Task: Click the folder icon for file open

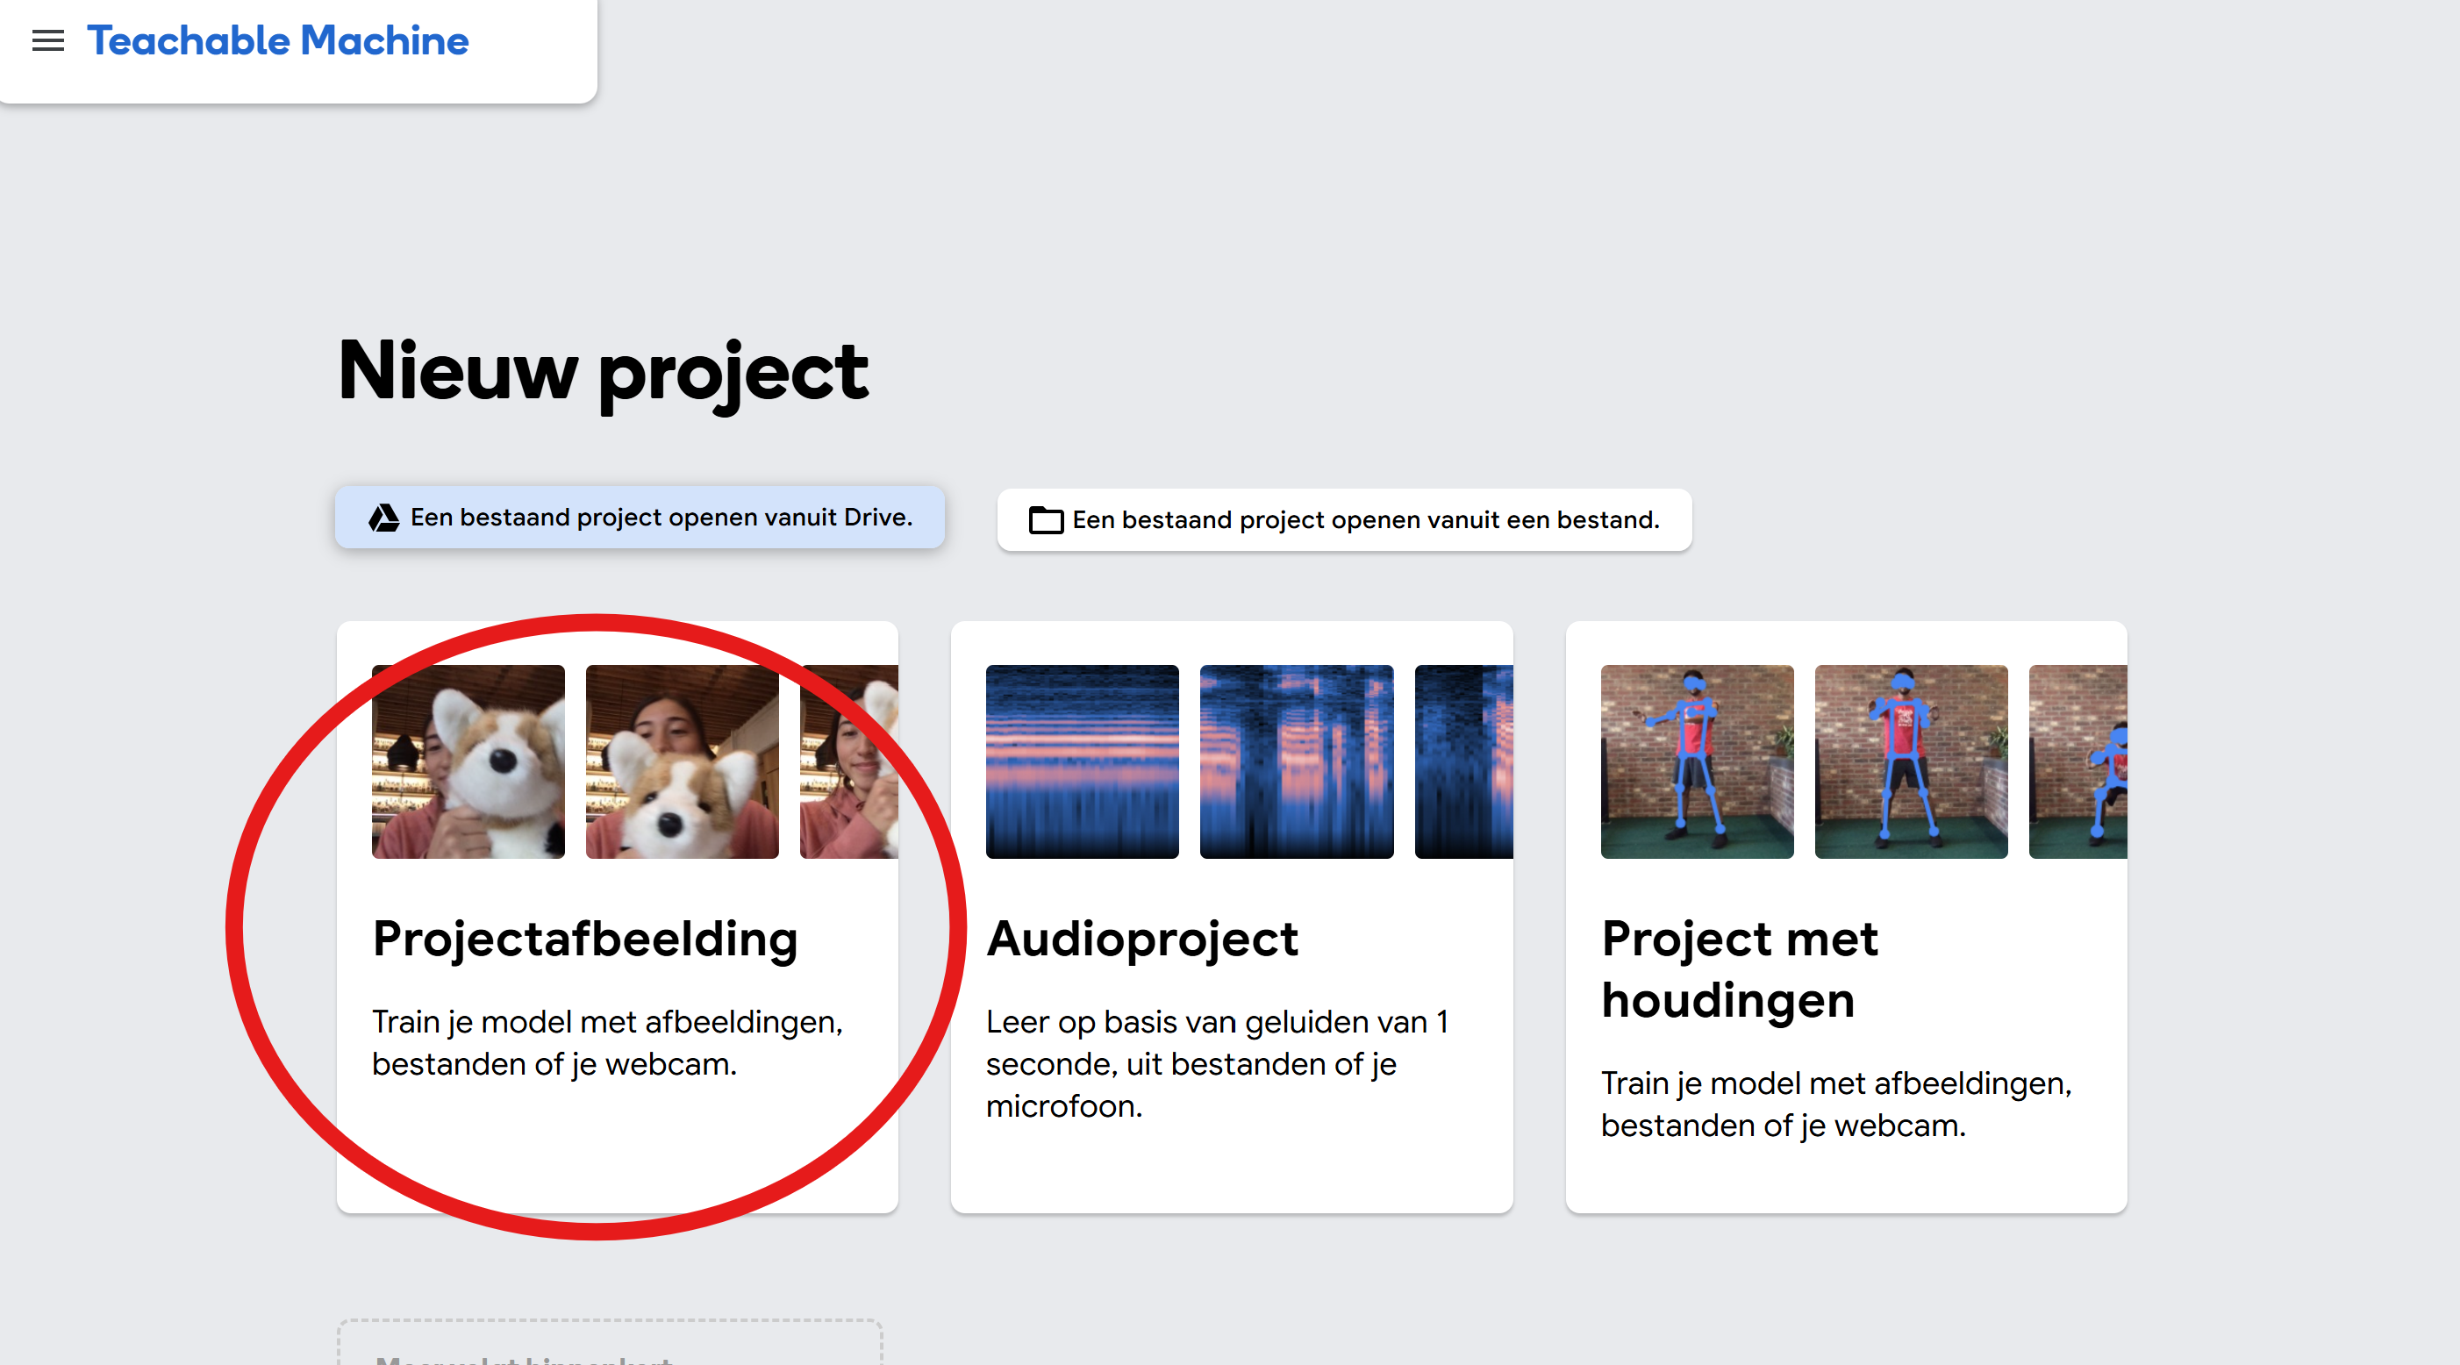Action: 1046,520
